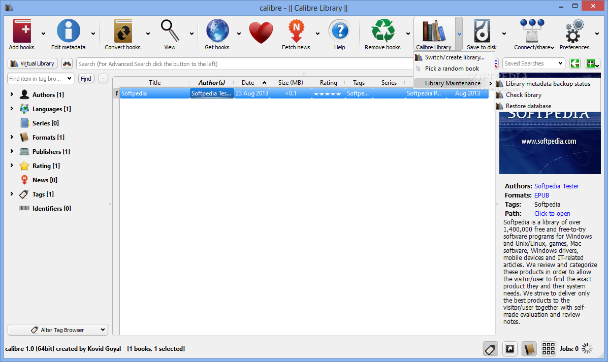Click the green plus save search icon

(x=592, y=63)
